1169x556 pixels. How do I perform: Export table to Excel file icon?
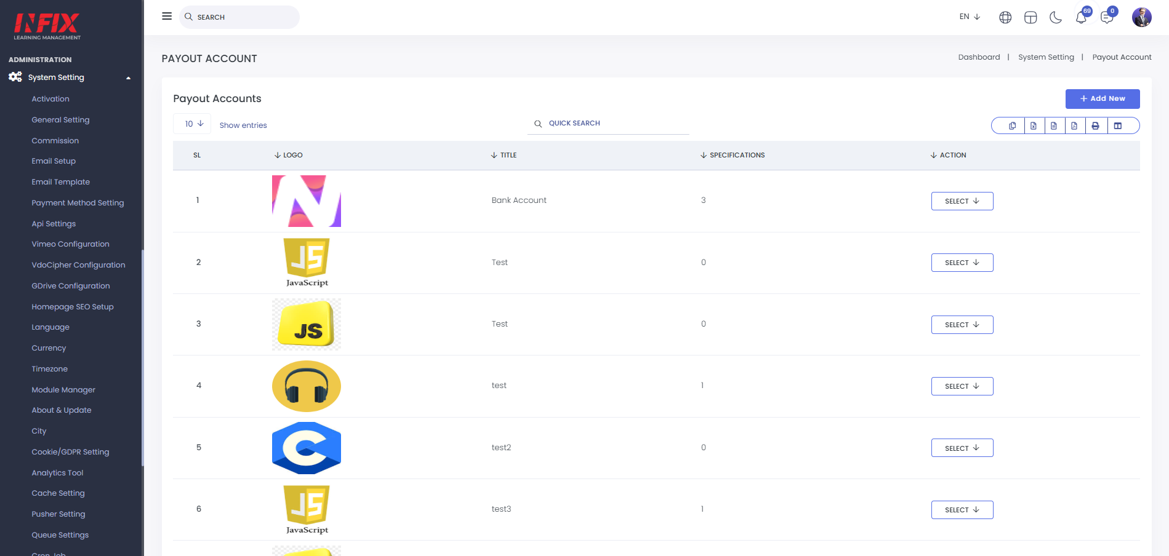(x=1034, y=125)
